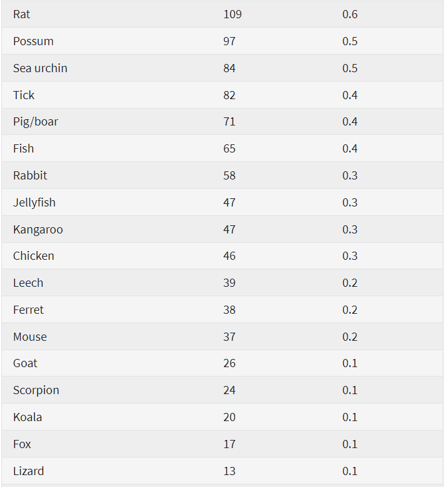
Task: Click the Scorpion table entry
Action: (36, 390)
